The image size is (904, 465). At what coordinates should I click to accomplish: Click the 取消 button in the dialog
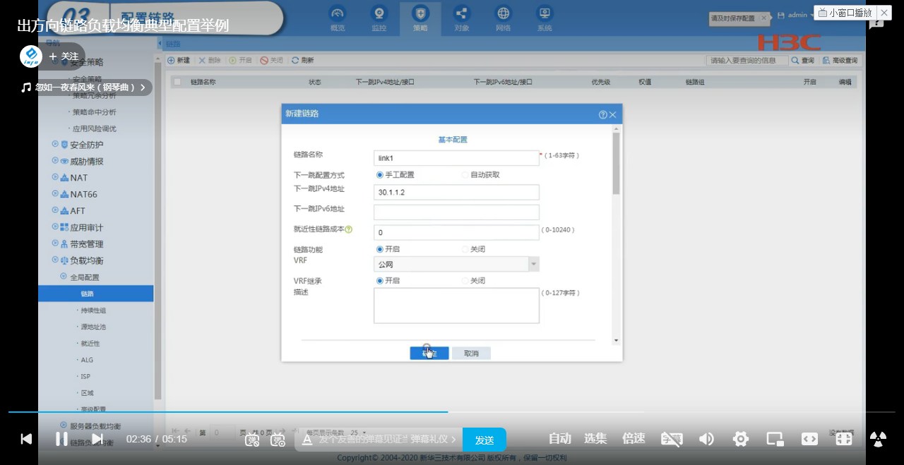(x=471, y=354)
